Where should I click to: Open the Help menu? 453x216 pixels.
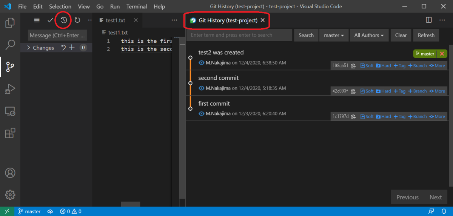tap(159, 6)
